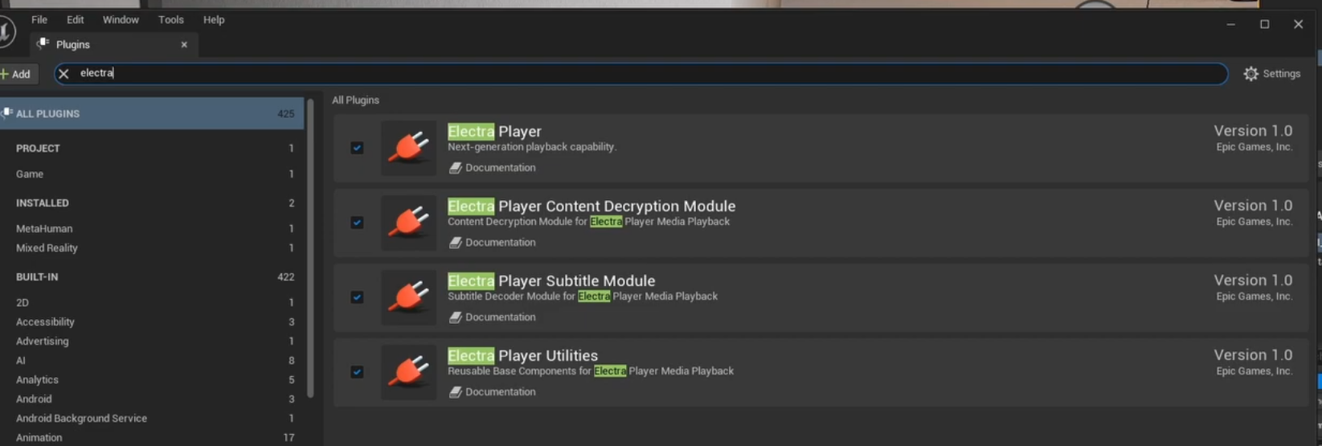Open the Help menu

point(214,19)
